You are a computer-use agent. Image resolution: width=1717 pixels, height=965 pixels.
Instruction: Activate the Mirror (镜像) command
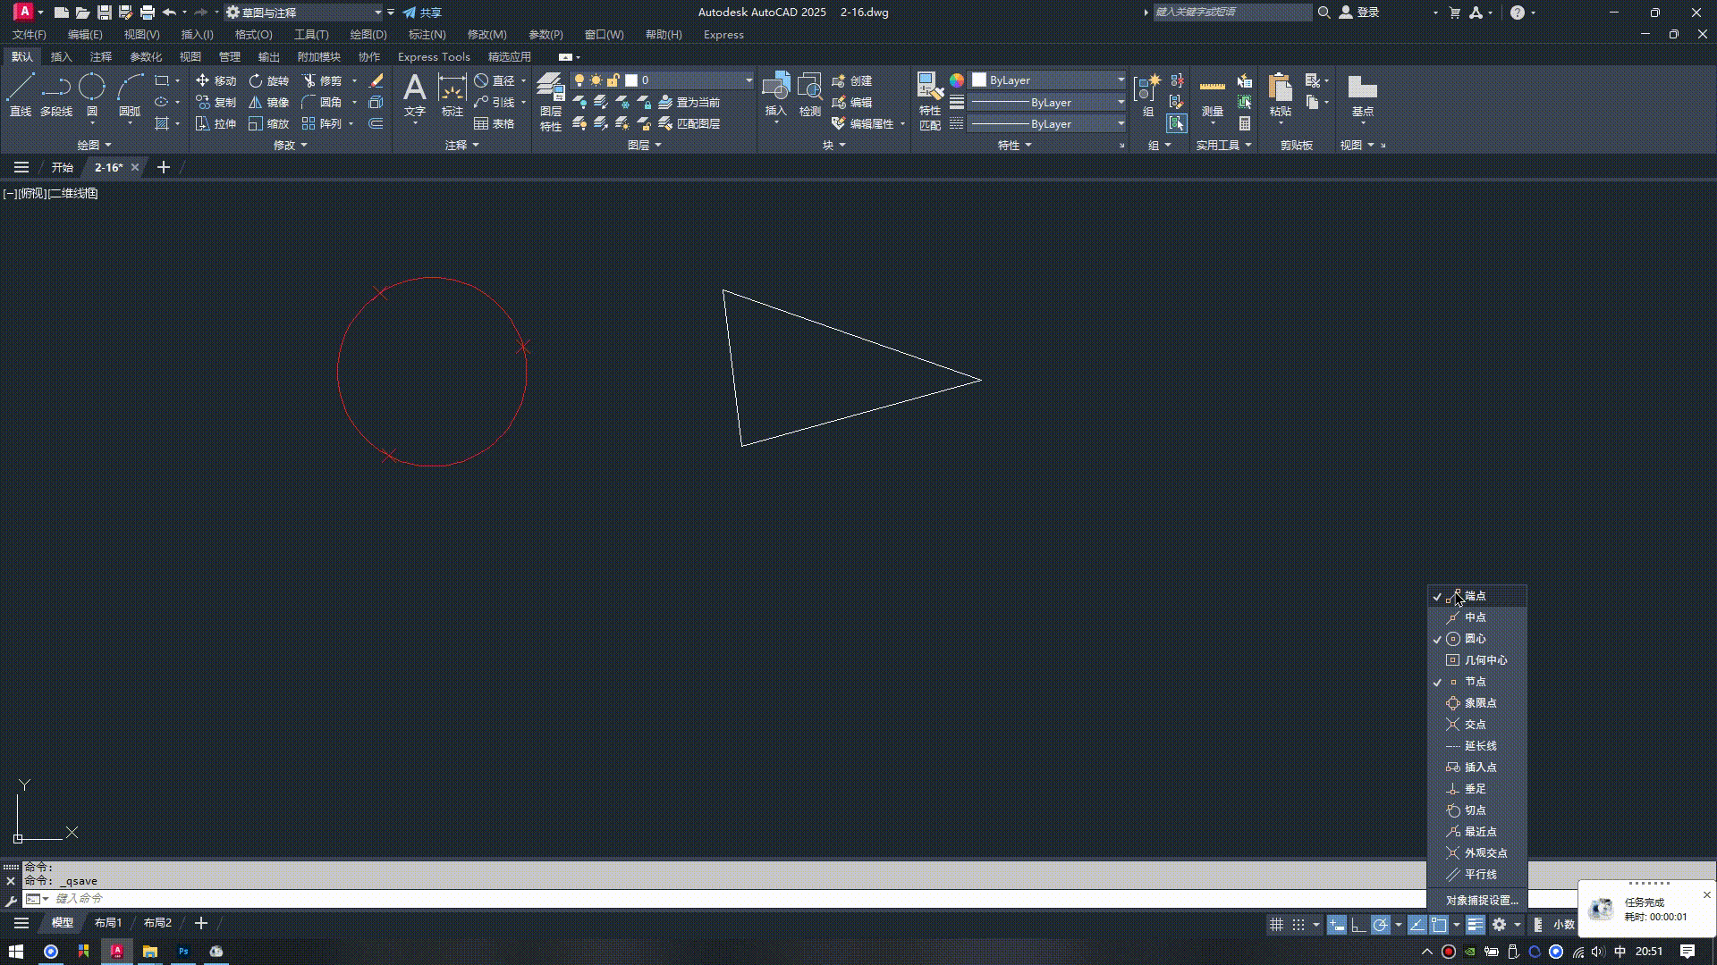[x=269, y=102]
